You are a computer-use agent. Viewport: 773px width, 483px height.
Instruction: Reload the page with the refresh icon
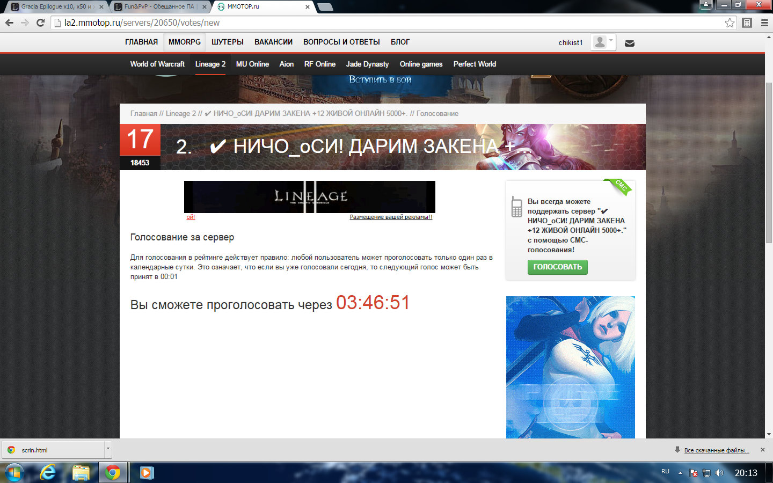[x=40, y=23]
